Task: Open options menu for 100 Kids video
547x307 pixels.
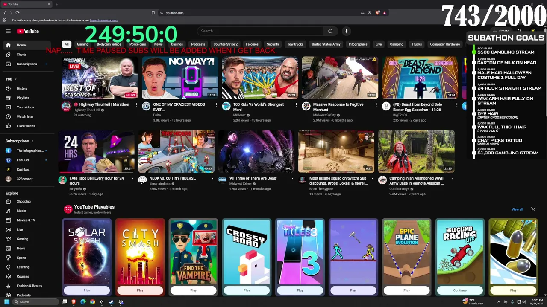Action: point(296,104)
